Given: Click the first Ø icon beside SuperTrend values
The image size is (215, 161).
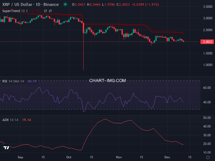Looking at the screenshot, I should (x=45, y=11).
